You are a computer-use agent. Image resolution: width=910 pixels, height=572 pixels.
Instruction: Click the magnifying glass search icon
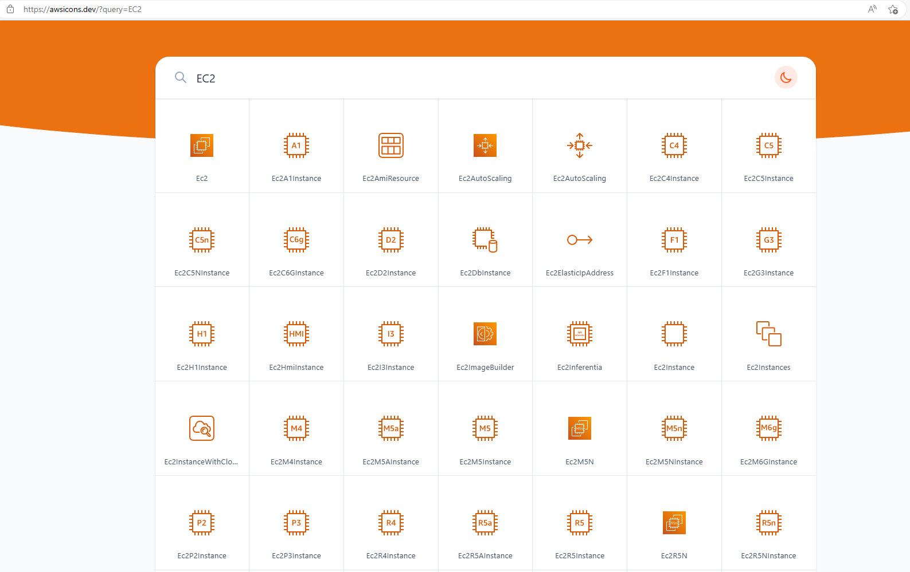(181, 78)
